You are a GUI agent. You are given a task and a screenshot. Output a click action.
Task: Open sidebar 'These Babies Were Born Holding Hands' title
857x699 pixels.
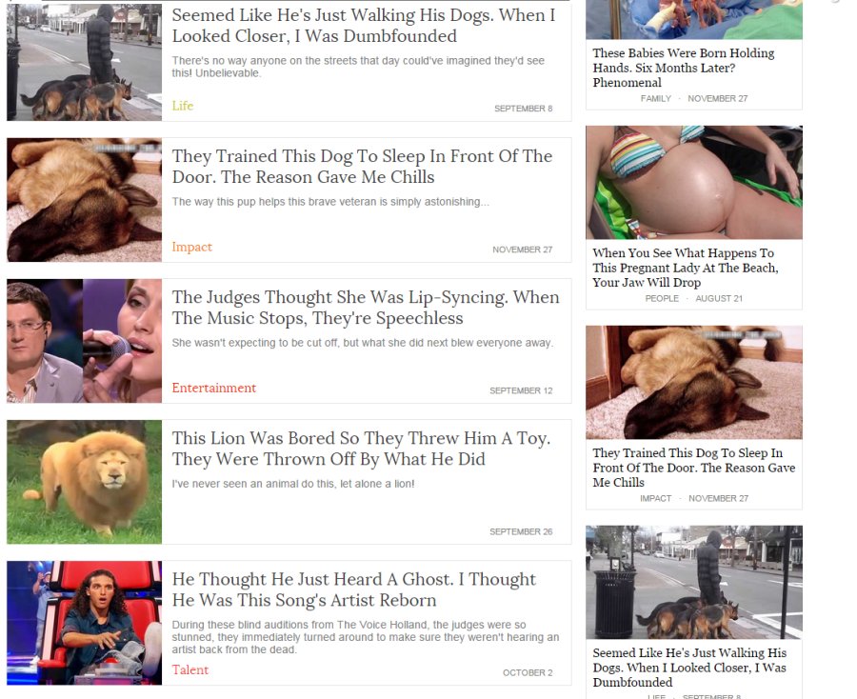683,68
